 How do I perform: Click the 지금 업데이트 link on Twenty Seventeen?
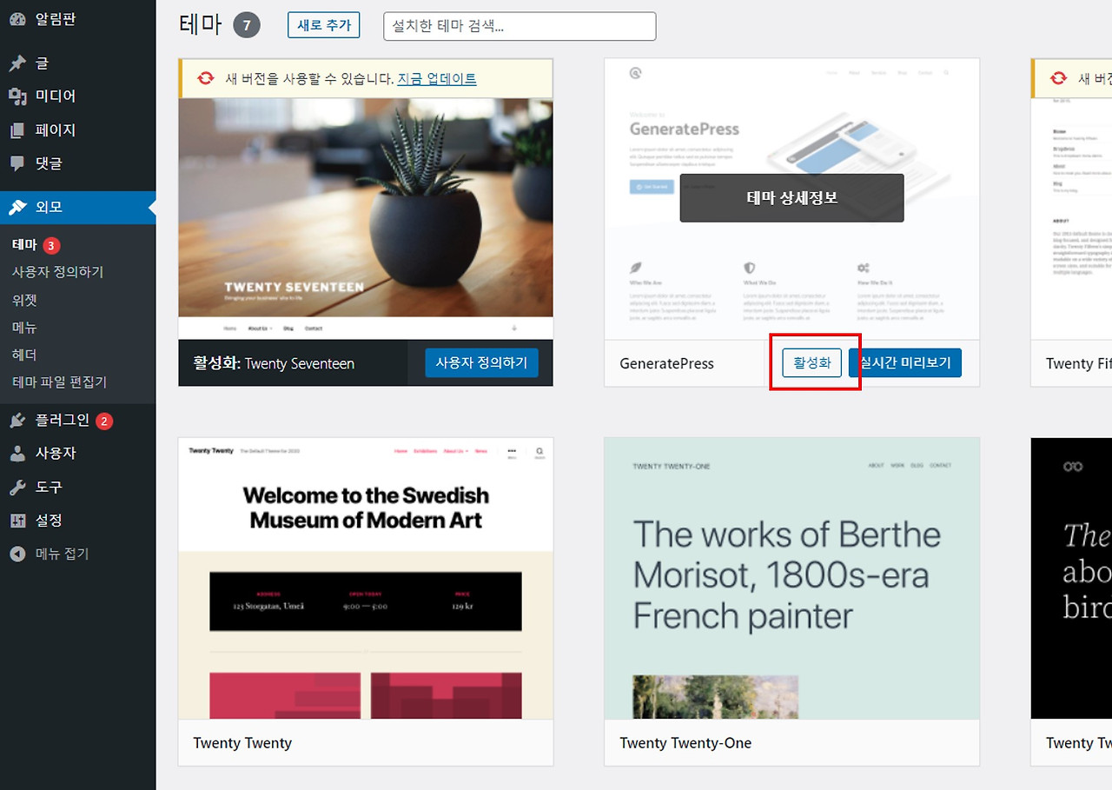tap(437, 78)
